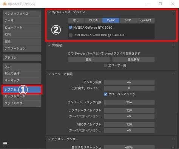Image resolution: width=179 pixels, height=149 pixels.
Task: Select the OptiX render device tab
Action: click(x=111, y=20)
